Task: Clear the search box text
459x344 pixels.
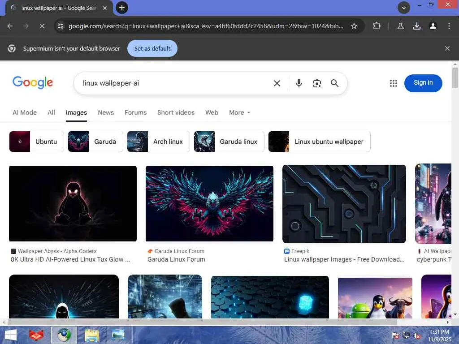Action: coord(277,83)
